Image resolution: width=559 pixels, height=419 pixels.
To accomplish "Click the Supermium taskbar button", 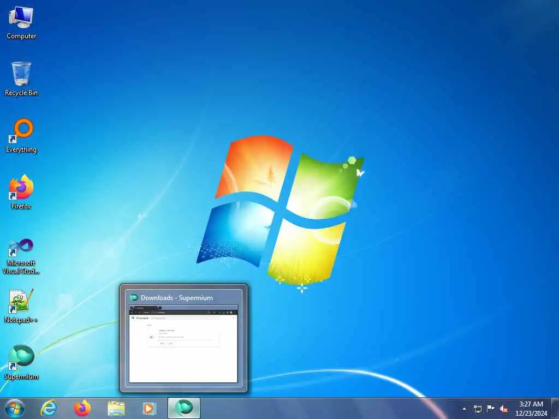I will click(x=183, y=408).
